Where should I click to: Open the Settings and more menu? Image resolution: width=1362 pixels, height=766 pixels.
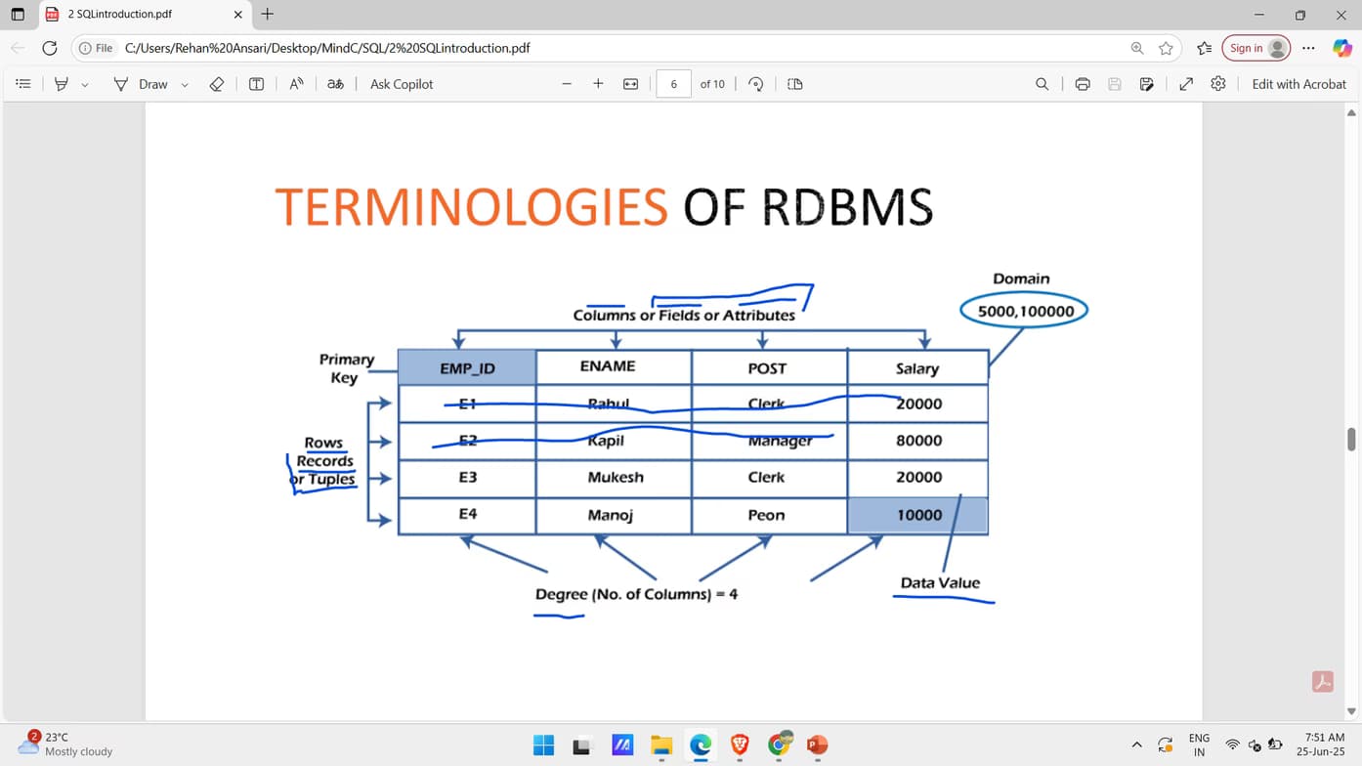[1308, 47]
